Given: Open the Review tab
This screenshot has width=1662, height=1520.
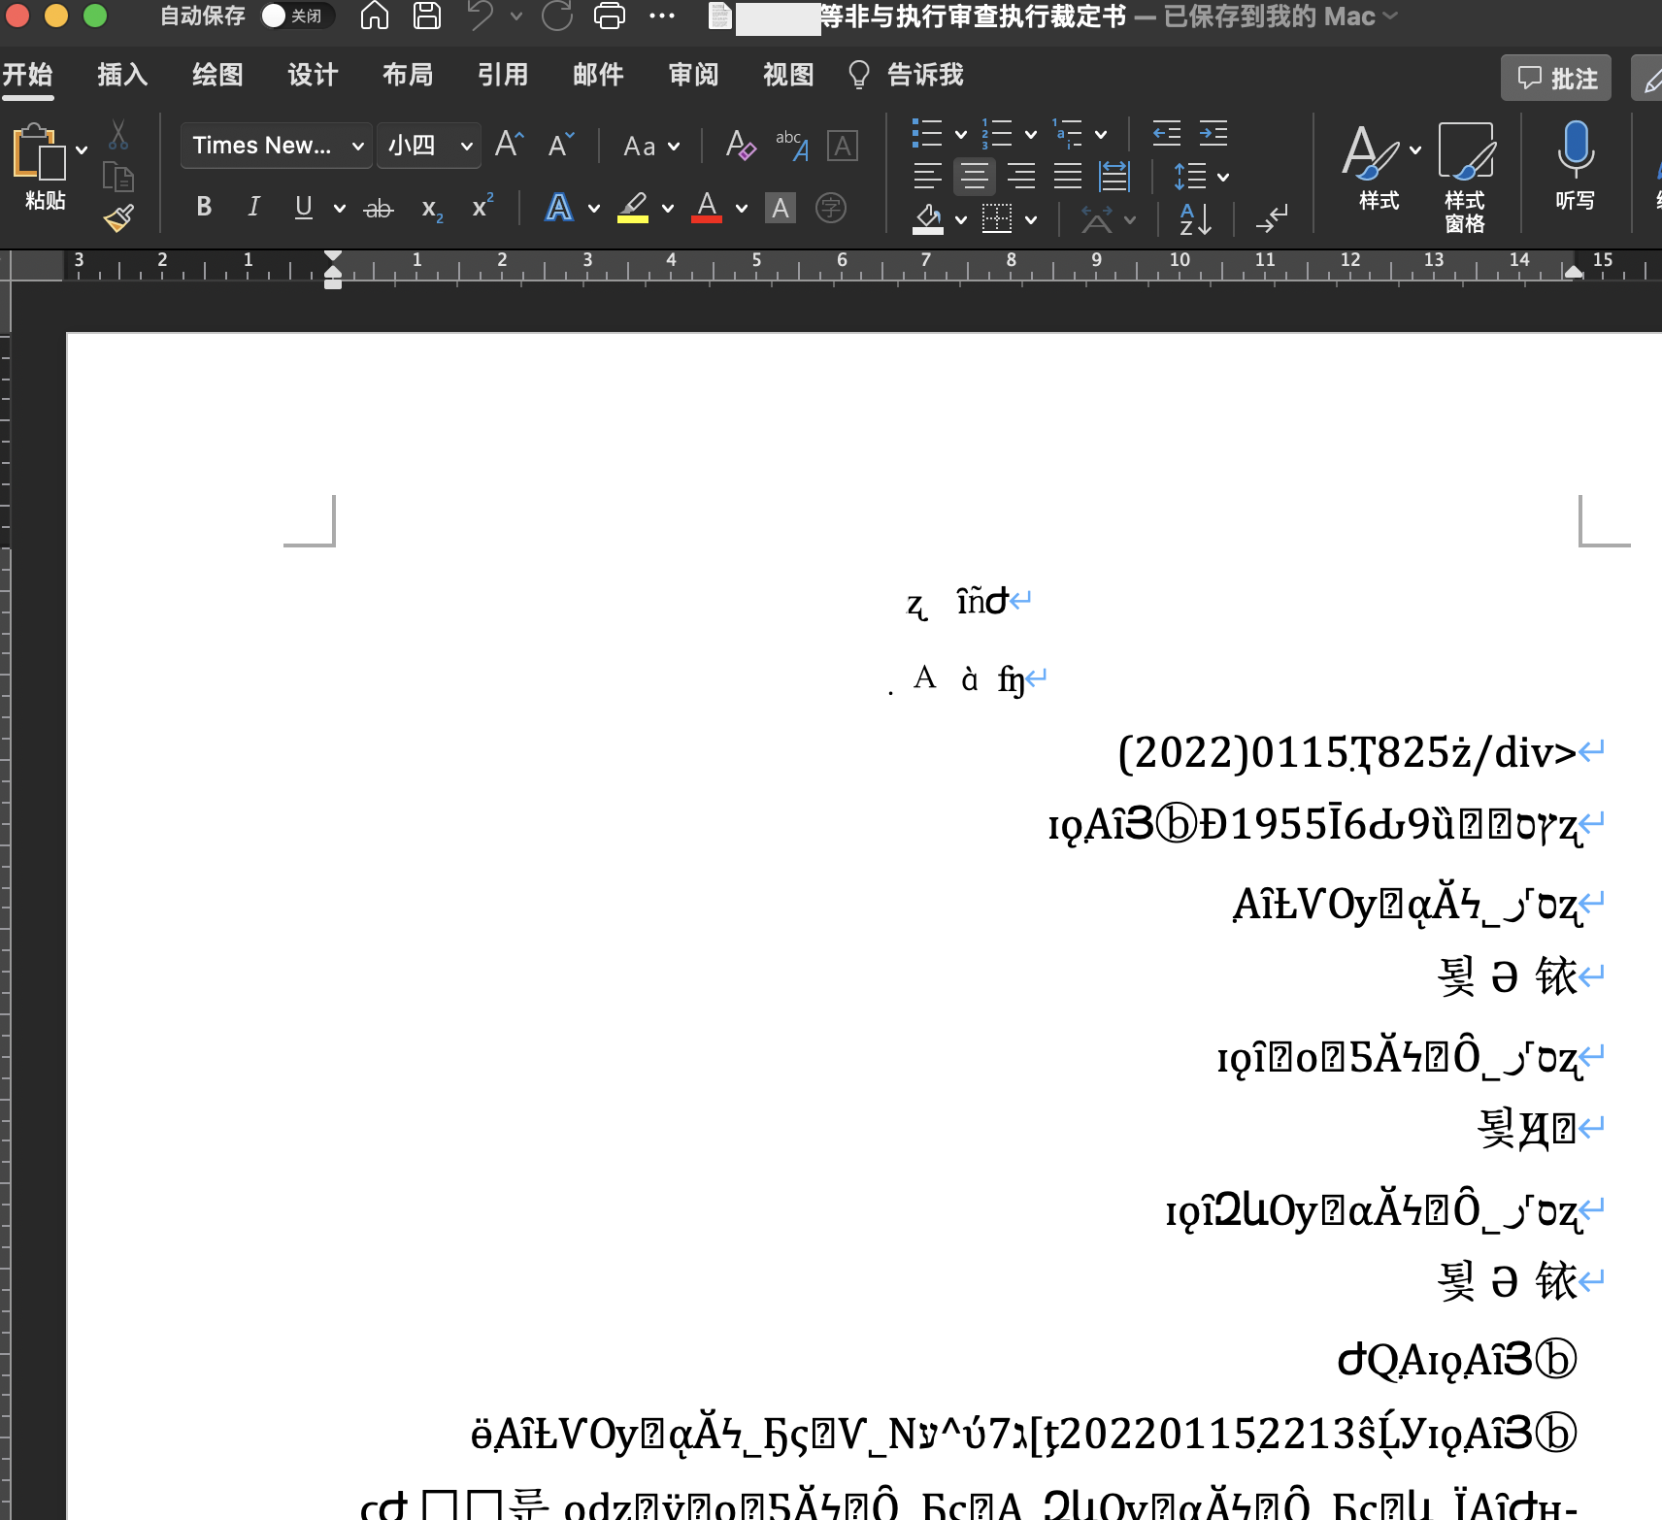Looking at the screenshot, I should [x=693, y=75].
